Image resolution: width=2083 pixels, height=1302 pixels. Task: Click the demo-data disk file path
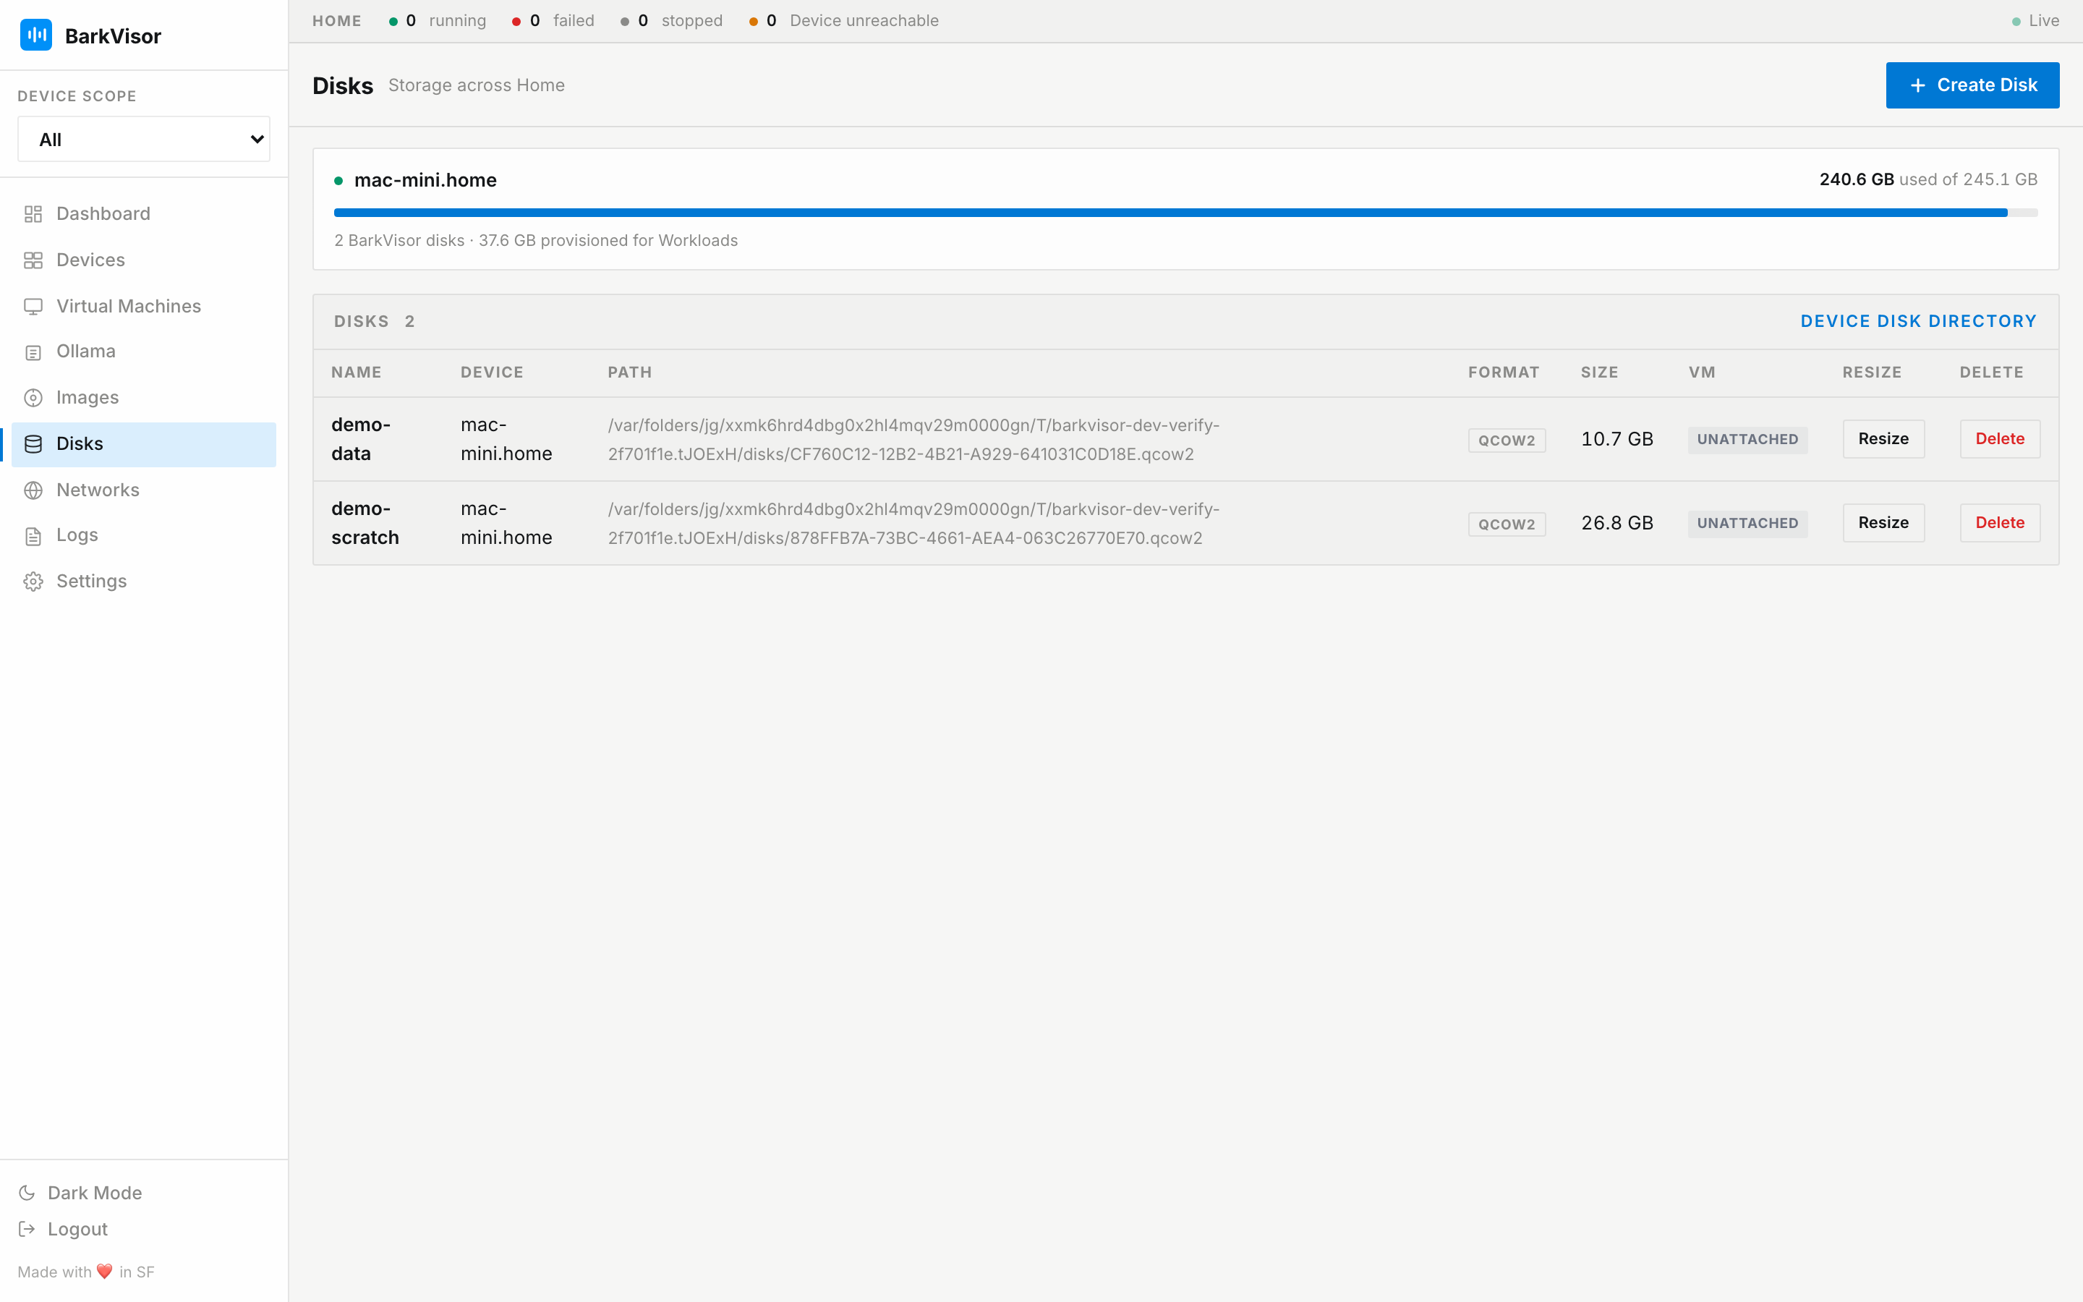(x=913, y=439)
